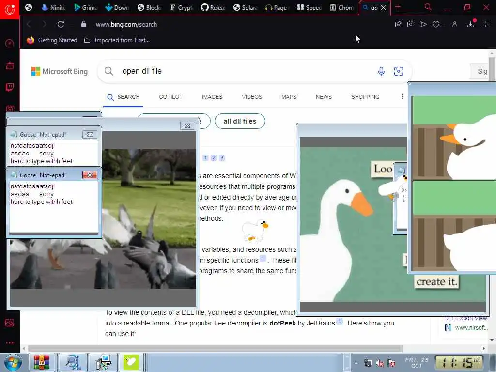Open a new tab with the plus button

[x=398, y=7]
